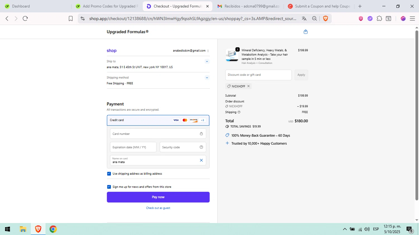Open the round purple extension icon
This screenshot has width=419, height=235.
point(370,18)
